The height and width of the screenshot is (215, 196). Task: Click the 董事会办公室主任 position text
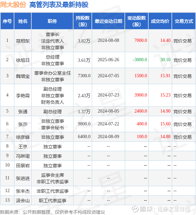point(52,73)
